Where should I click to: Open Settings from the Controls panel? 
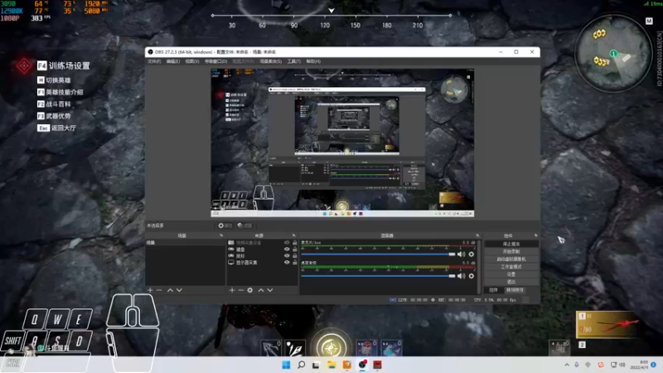coord(511,274)
